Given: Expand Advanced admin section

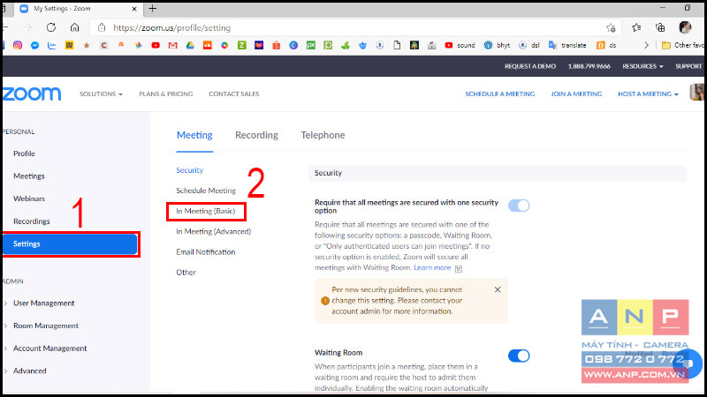Looking at the screenshot, I should (29, 371).
